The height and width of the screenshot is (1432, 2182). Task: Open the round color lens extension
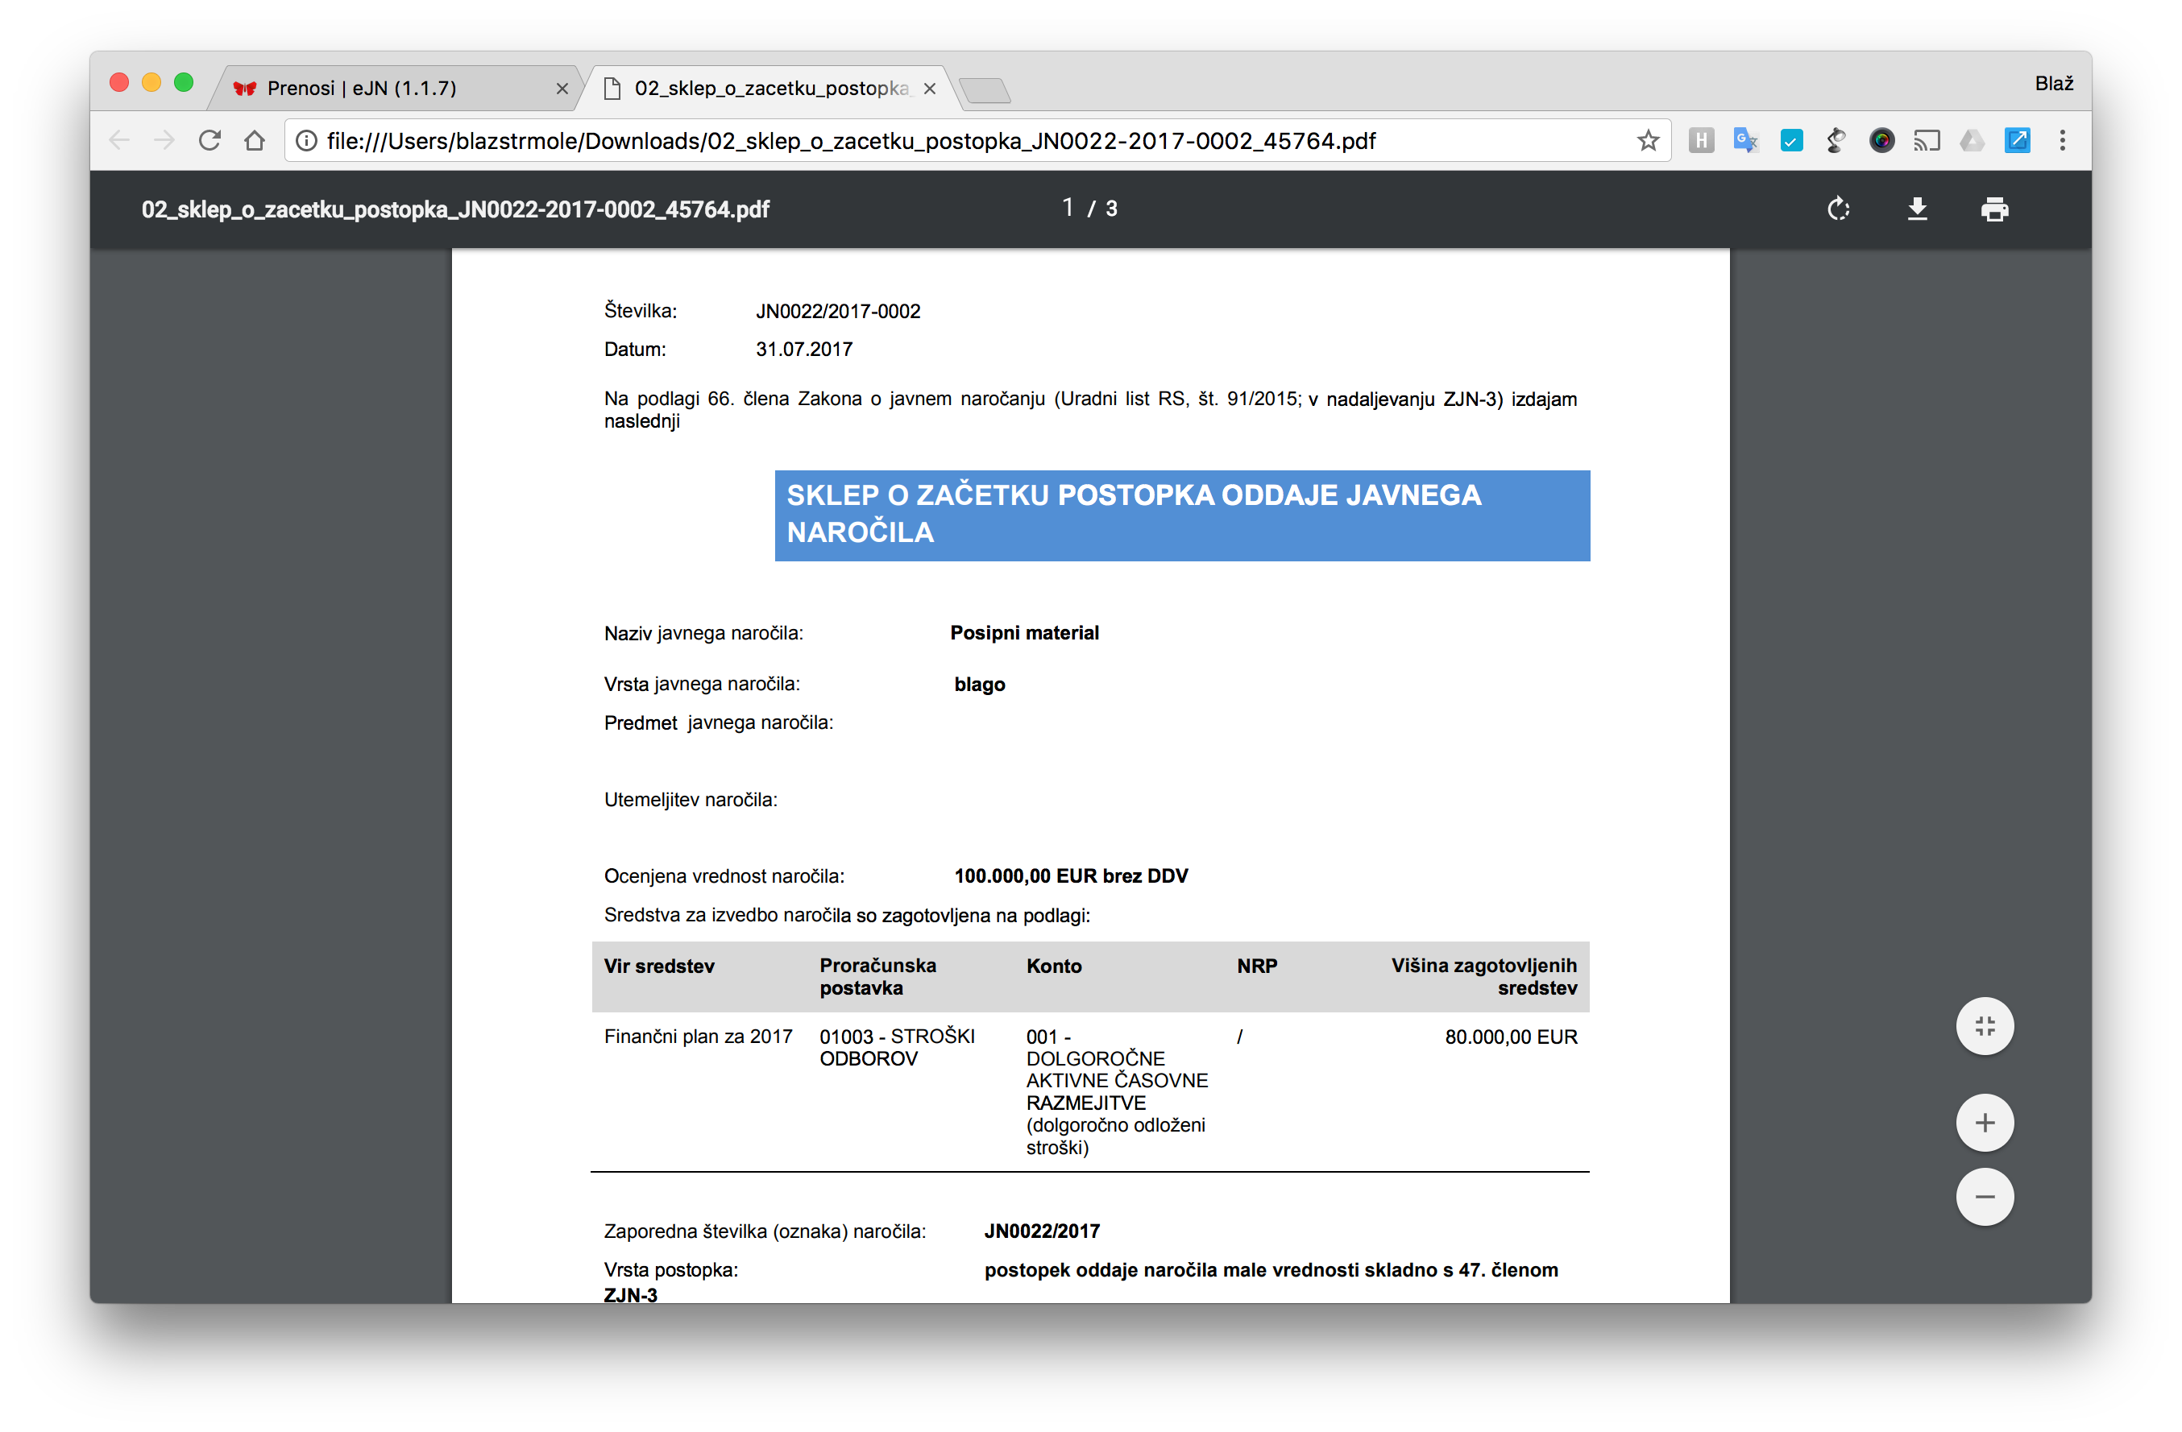pyautogui.click(x=1881, y=140)
